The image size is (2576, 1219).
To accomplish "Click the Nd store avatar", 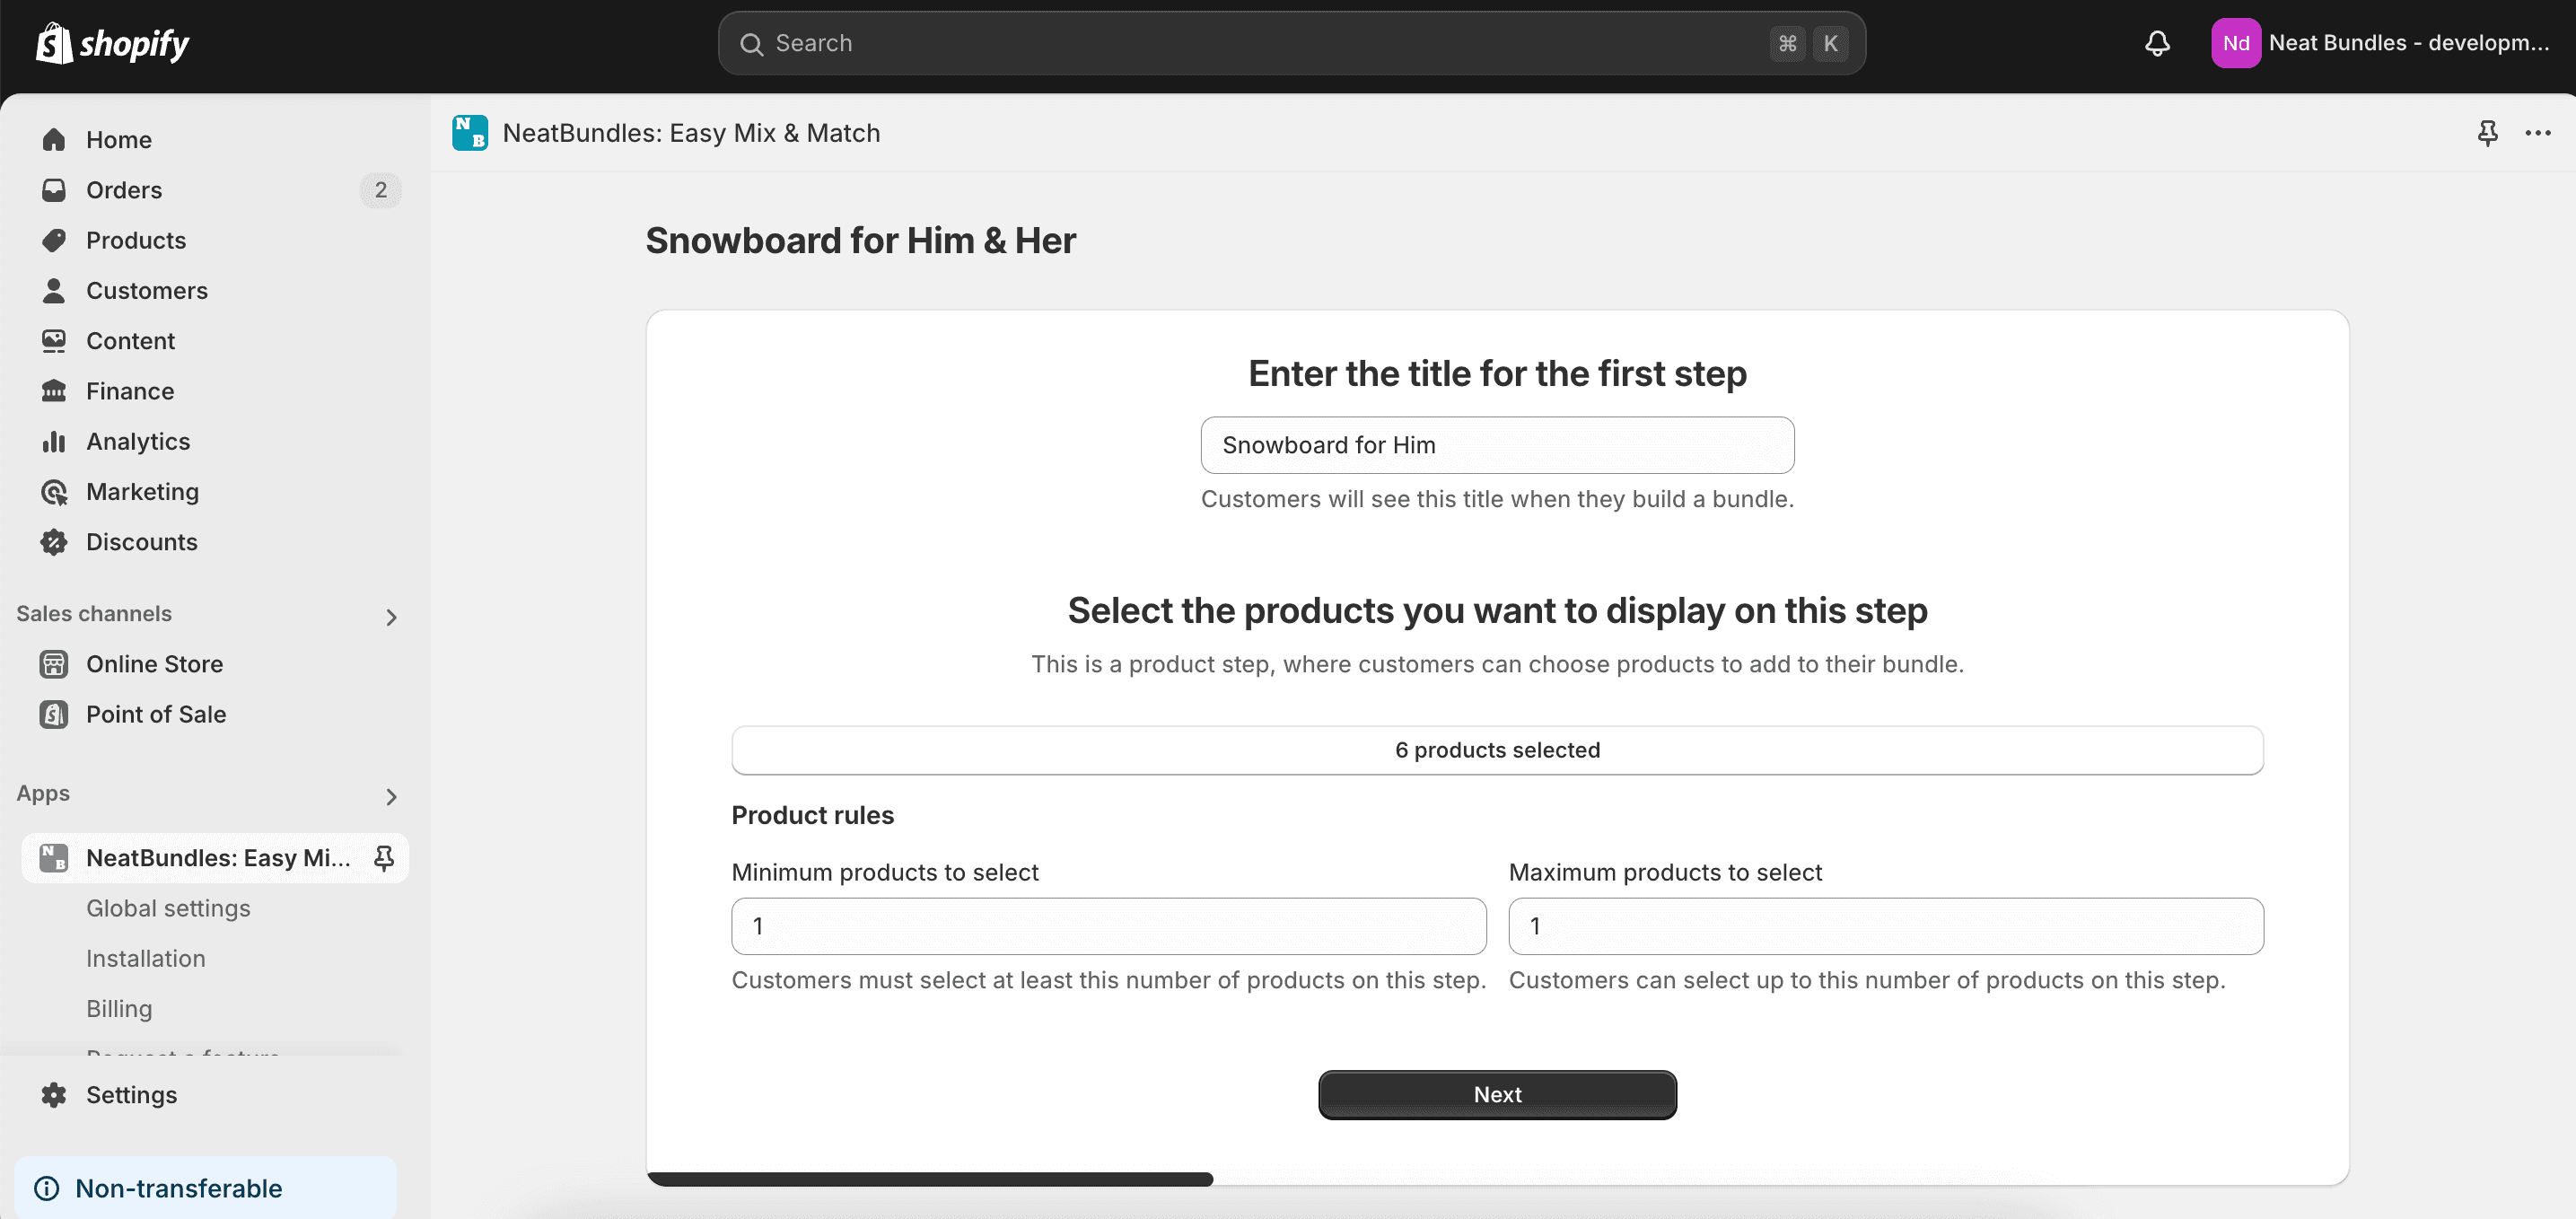I will pyautogui.click(x=2235, y=43).
